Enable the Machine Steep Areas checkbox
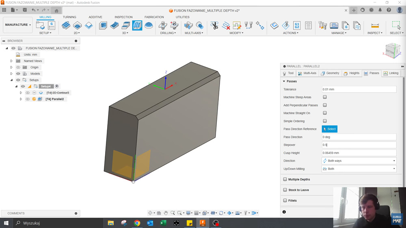 point(325,97)
